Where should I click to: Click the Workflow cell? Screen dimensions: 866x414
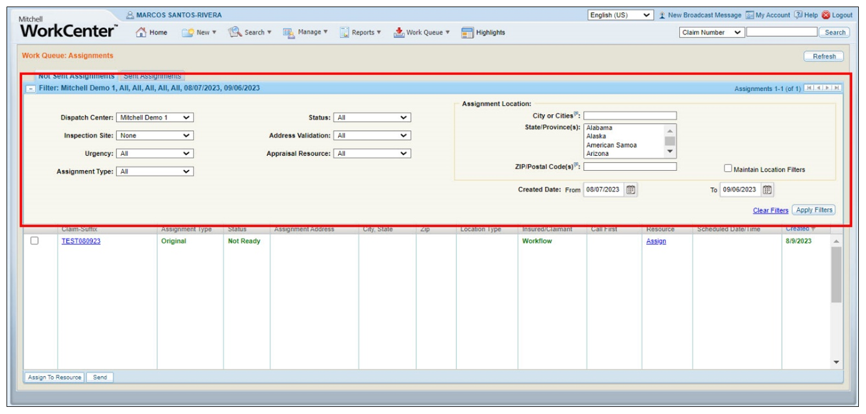(537, 241)
